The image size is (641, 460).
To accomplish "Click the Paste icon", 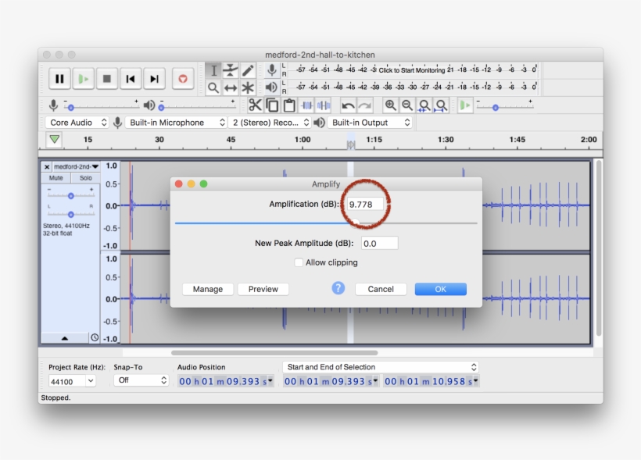I will [x=288, y=107].
